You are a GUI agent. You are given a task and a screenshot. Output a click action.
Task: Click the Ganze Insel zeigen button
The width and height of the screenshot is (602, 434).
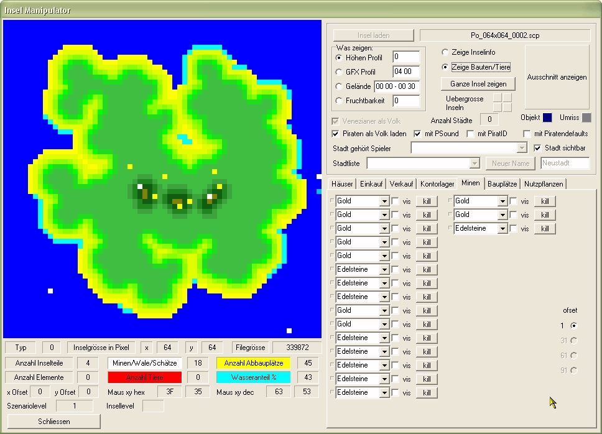(x=478, y=83)
